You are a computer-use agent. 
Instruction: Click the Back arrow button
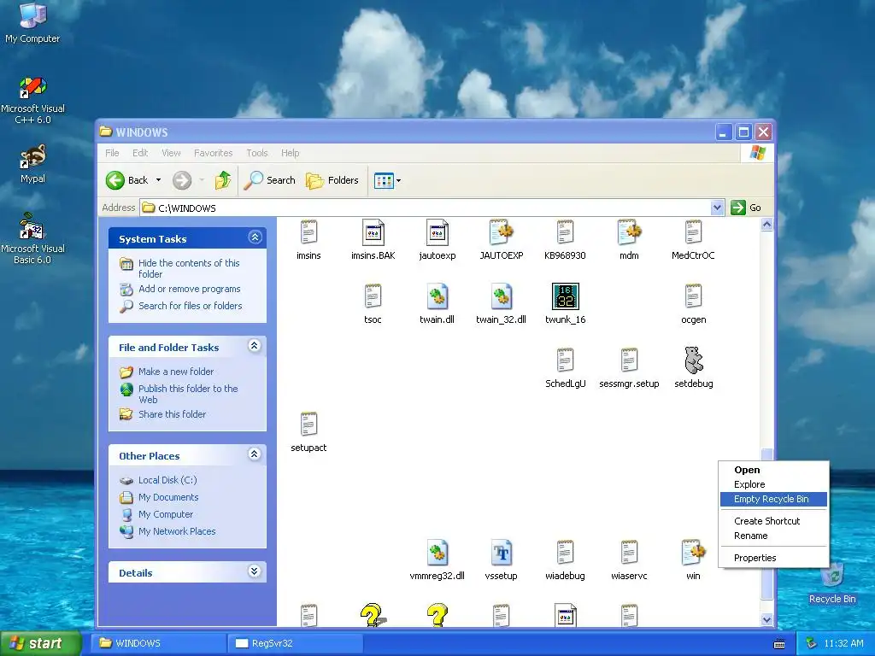tap(127, 180)
